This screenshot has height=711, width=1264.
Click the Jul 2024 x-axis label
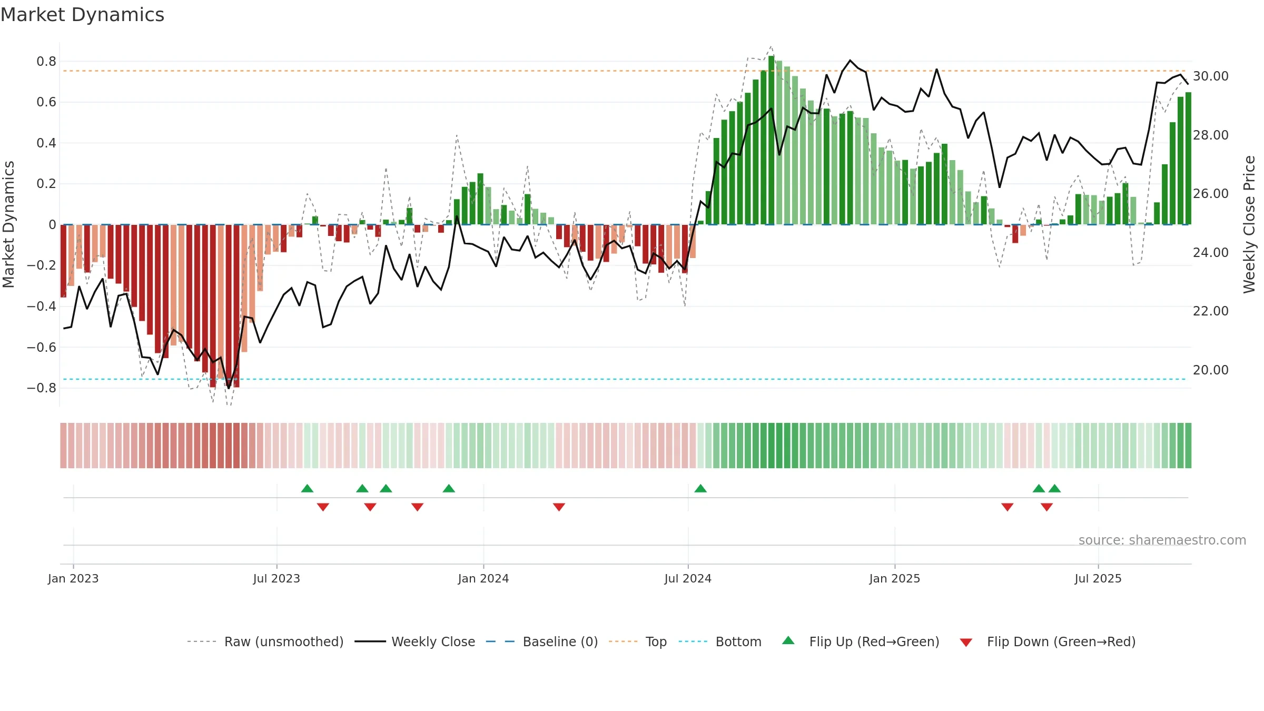[x=688, y=578]
